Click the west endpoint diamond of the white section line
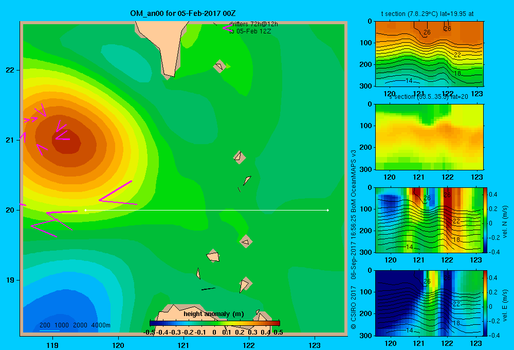This screenshot has height=350, width=514. (85, 210)
